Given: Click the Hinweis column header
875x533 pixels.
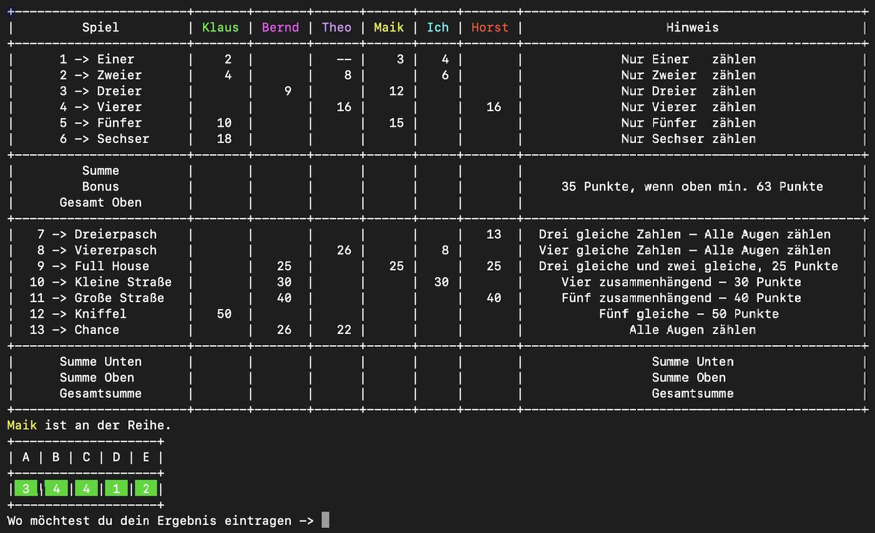Looking at the screenshot, I should 692,27.
